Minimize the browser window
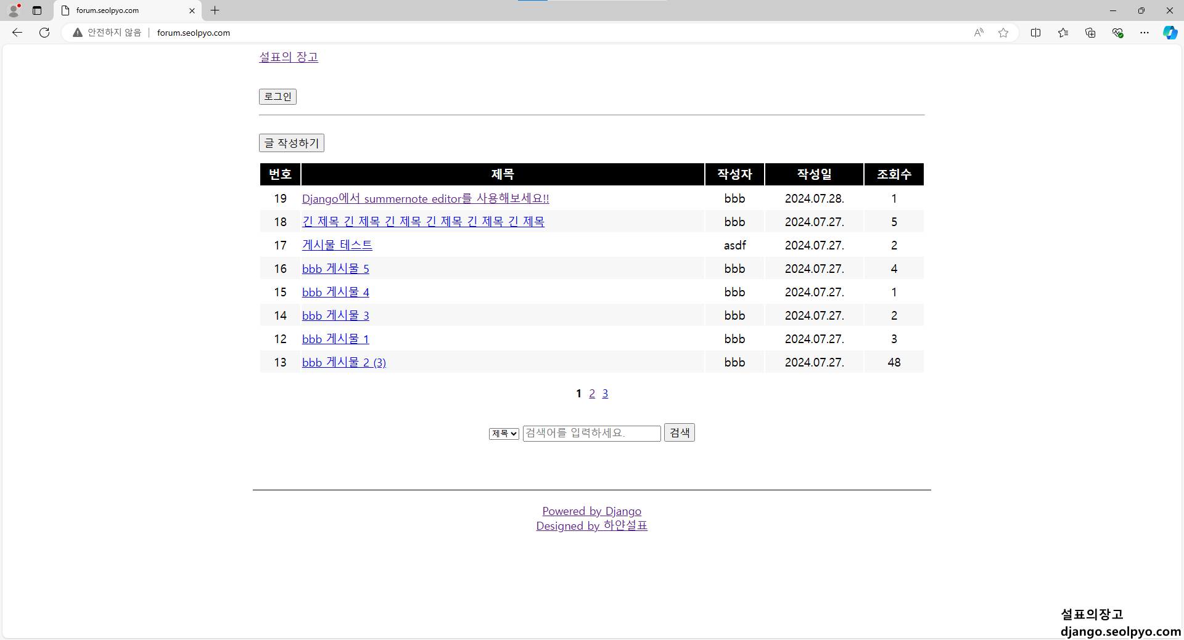This screenshot has height=640, width=1184. pyautogui.click(x=1113, y=10)
